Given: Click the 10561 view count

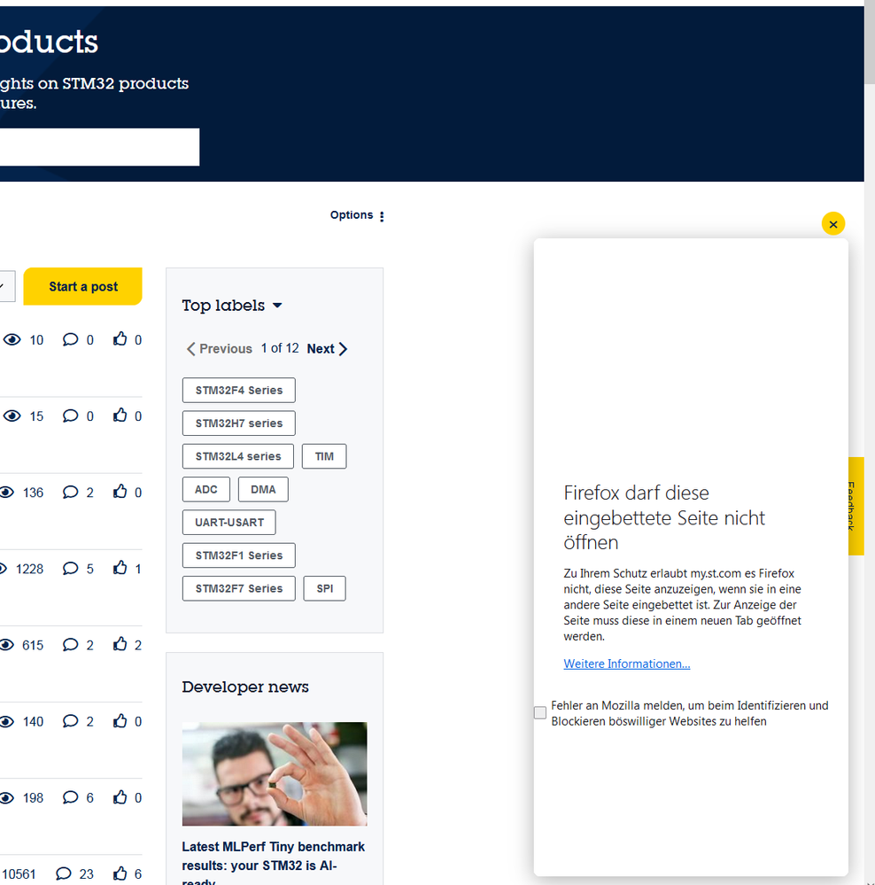Looking at the screenshot, I should tap(19, 874).
